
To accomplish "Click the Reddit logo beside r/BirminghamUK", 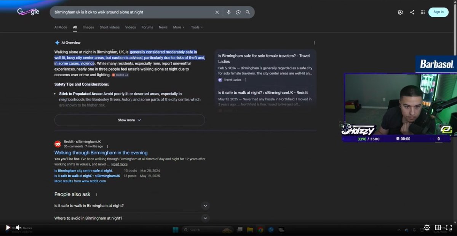I will (x=58, y=144).
